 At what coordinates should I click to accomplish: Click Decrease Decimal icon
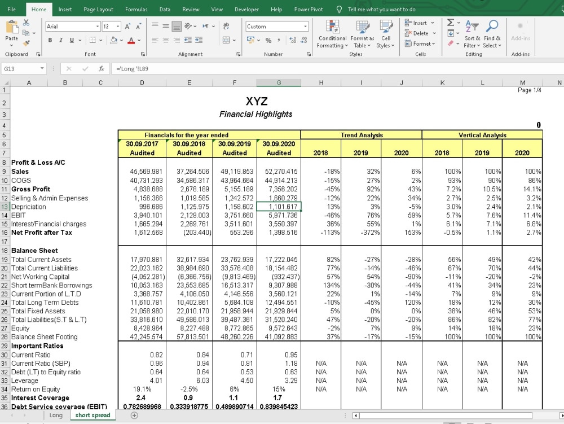(x=304, y=40)
